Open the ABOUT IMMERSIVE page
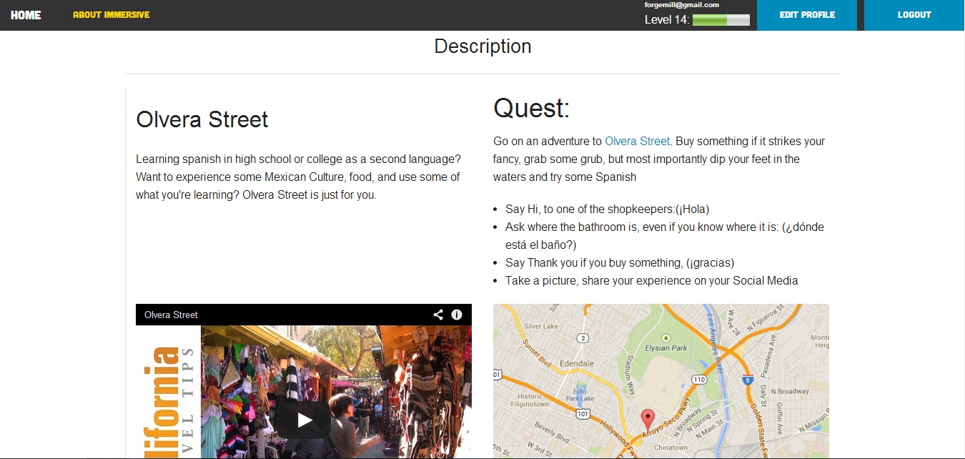The image size is (965, 459). (x=111, y=15)
